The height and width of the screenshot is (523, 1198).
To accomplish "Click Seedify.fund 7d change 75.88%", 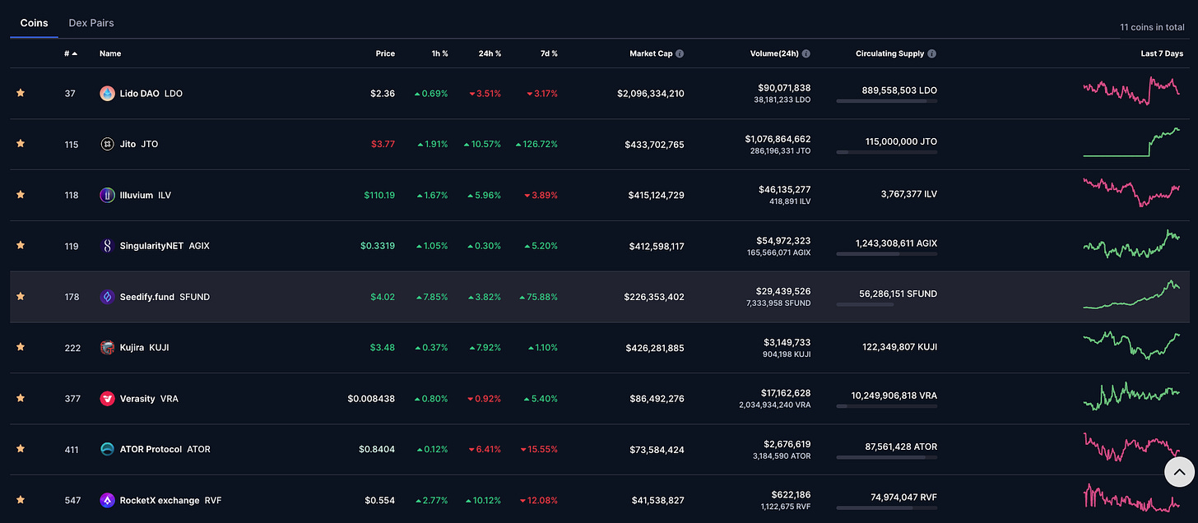I will pos(539,297).
